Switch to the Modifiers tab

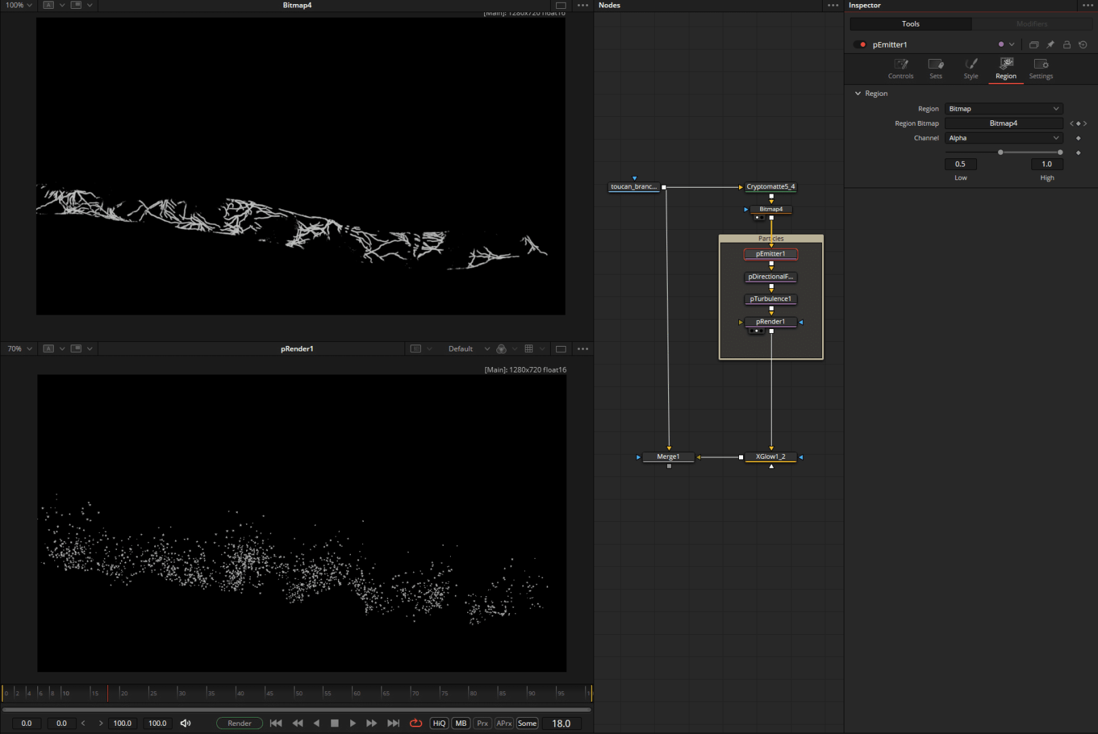[1031, 24]
